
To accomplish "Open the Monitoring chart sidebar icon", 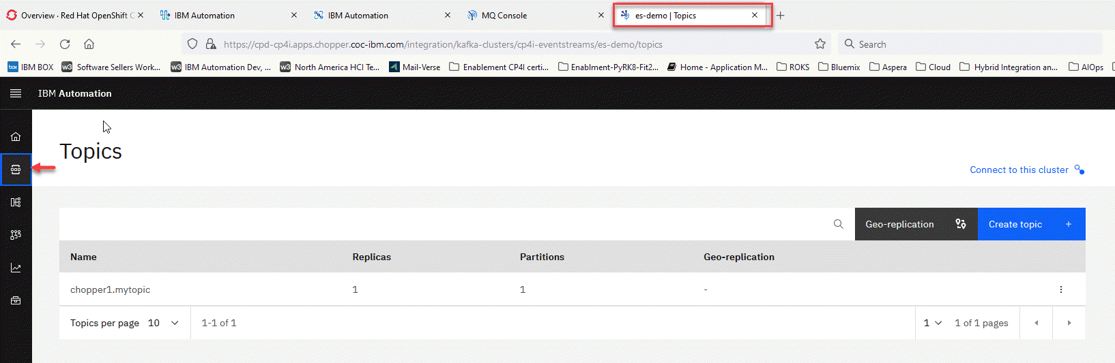I will pos(16,268).
